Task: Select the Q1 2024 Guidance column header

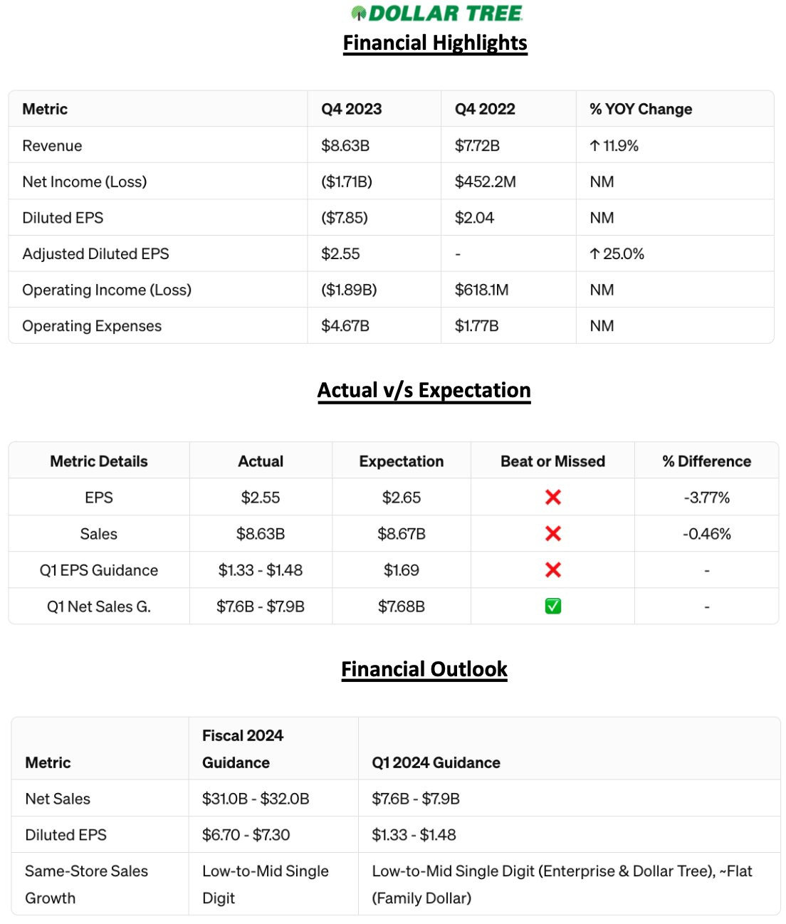Action: (x=436, y=762)
